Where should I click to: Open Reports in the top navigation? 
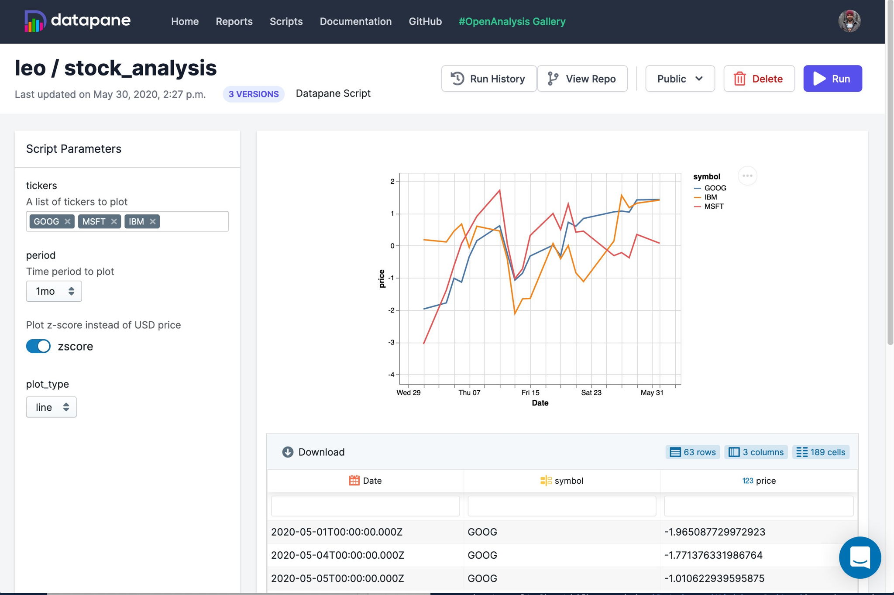[x=234, y=21]
